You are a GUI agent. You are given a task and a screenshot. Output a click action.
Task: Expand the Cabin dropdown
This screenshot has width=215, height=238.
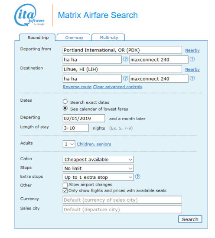98,160
